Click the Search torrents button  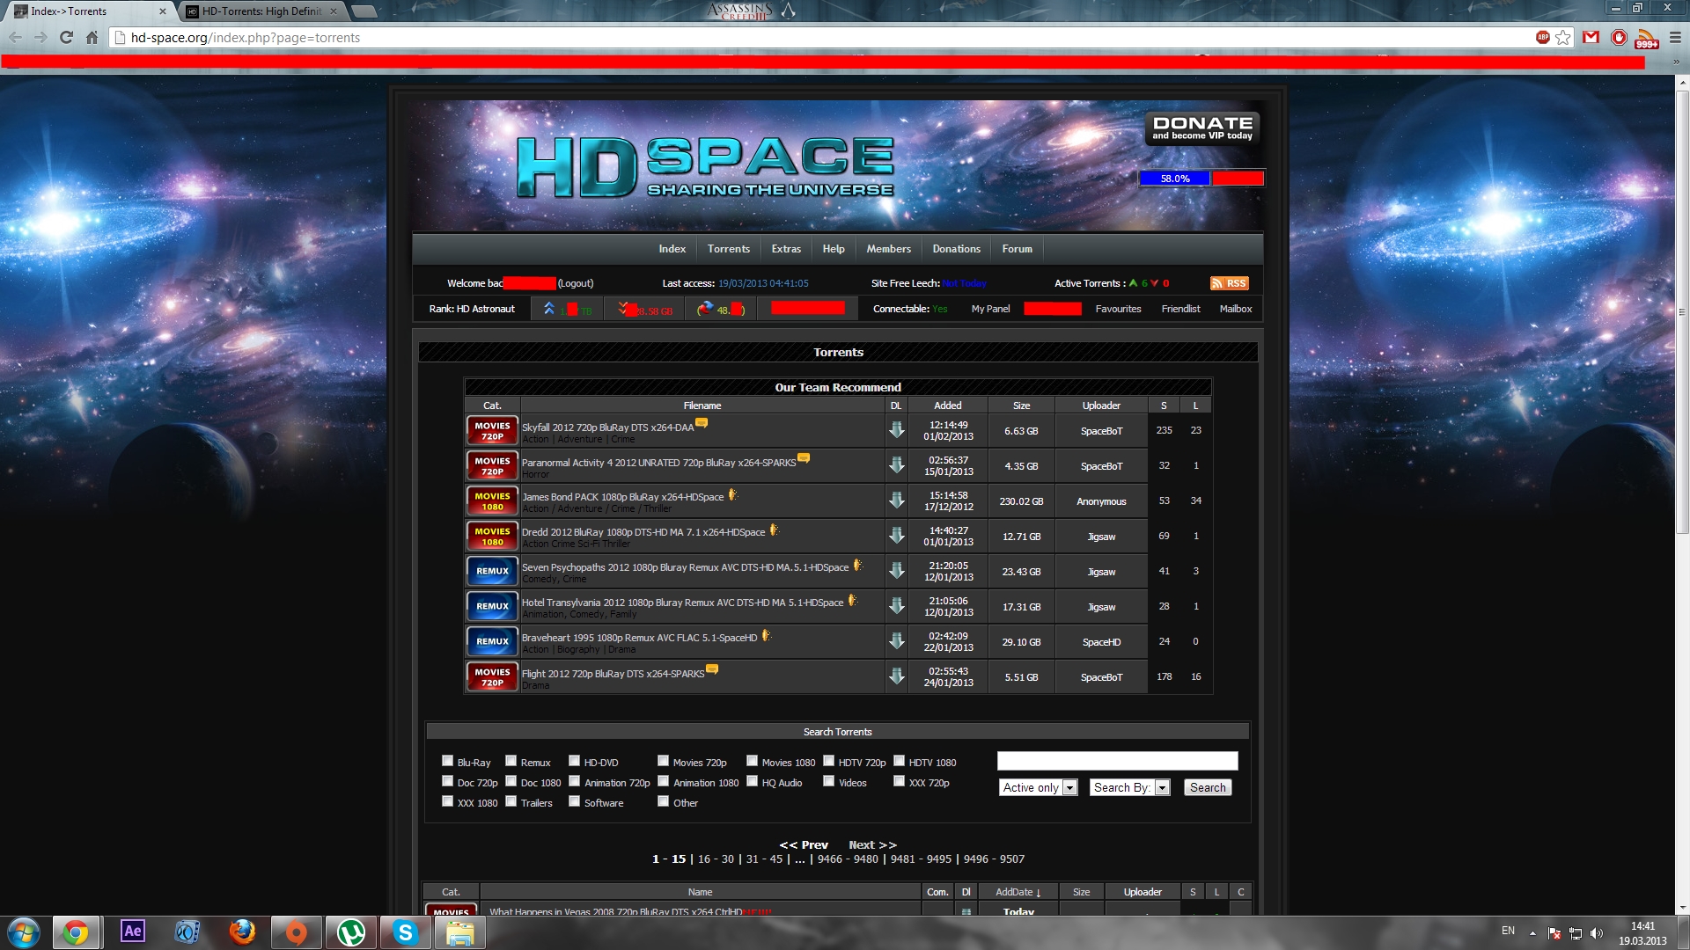[1208, 788]
